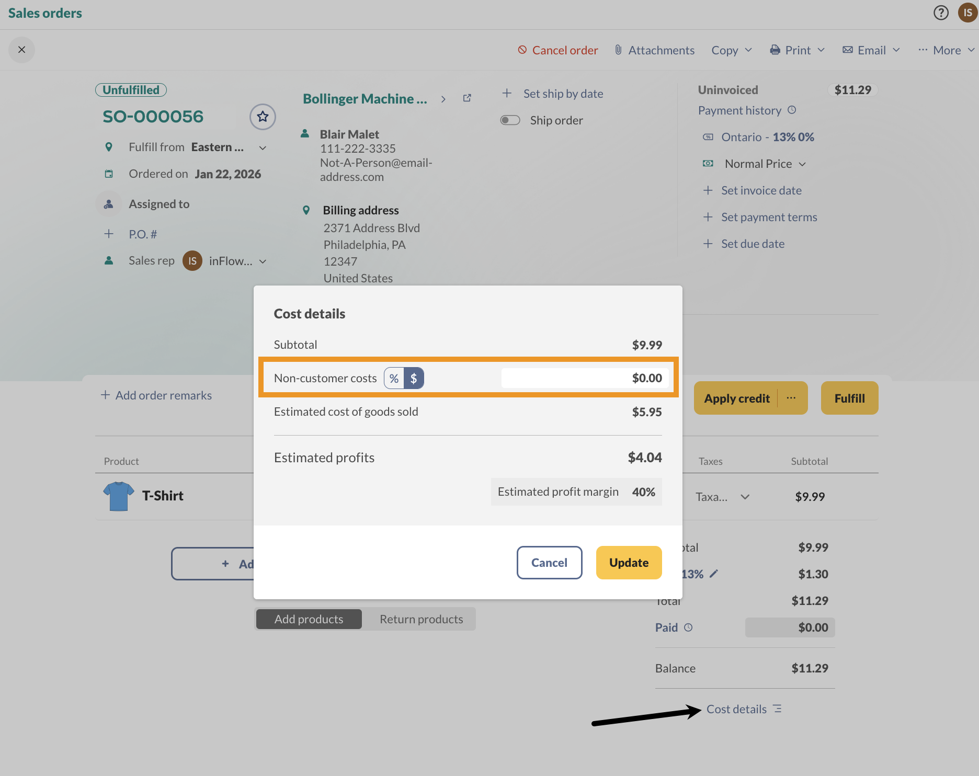979x776 pixels.
Task: Open Apply credit more options ellipsis
Action: coord(791,398)
